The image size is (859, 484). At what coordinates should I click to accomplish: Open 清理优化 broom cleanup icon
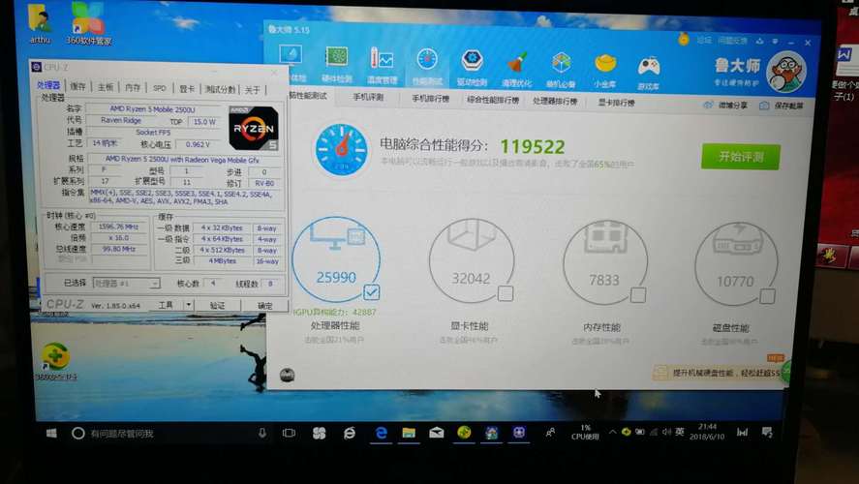click(516, 69)
